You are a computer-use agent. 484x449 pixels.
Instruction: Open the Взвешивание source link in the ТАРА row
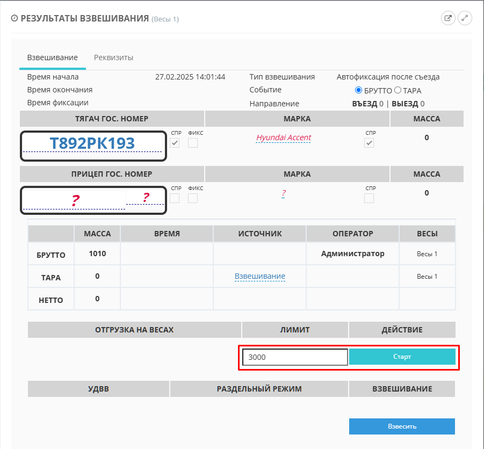[259, 276]
